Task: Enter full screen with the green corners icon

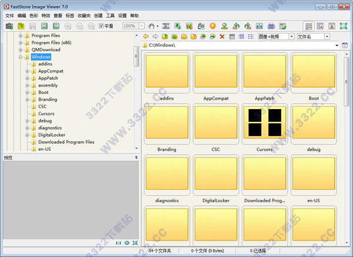Action: point(344,26)
